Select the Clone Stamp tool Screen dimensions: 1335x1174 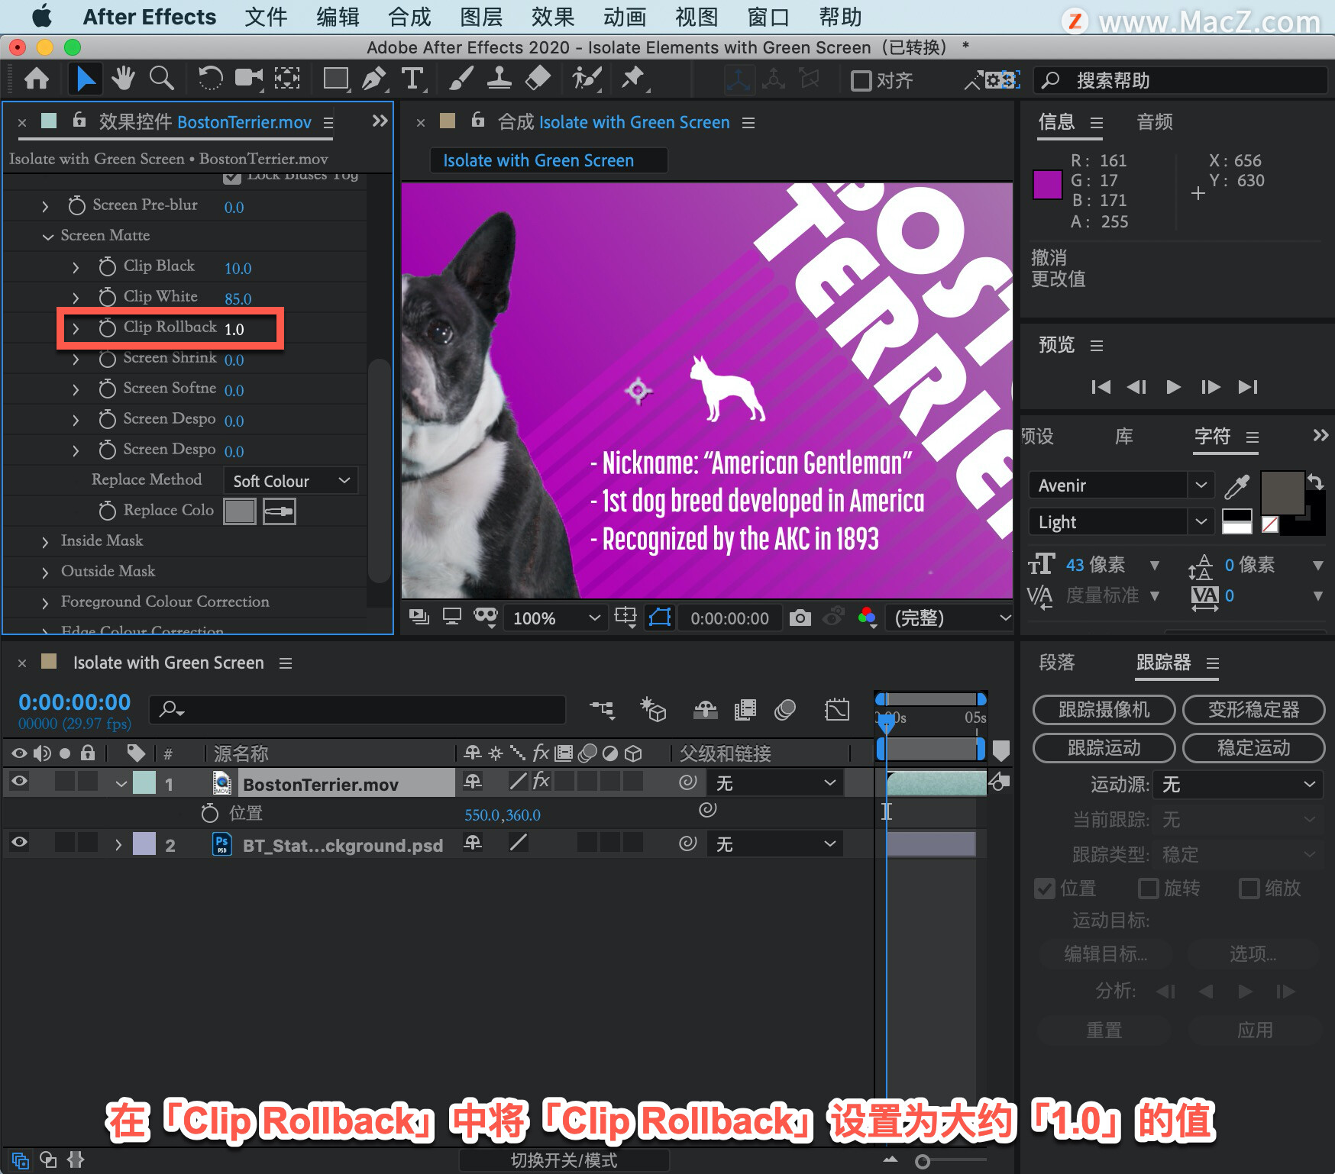(x=499, y=79)
